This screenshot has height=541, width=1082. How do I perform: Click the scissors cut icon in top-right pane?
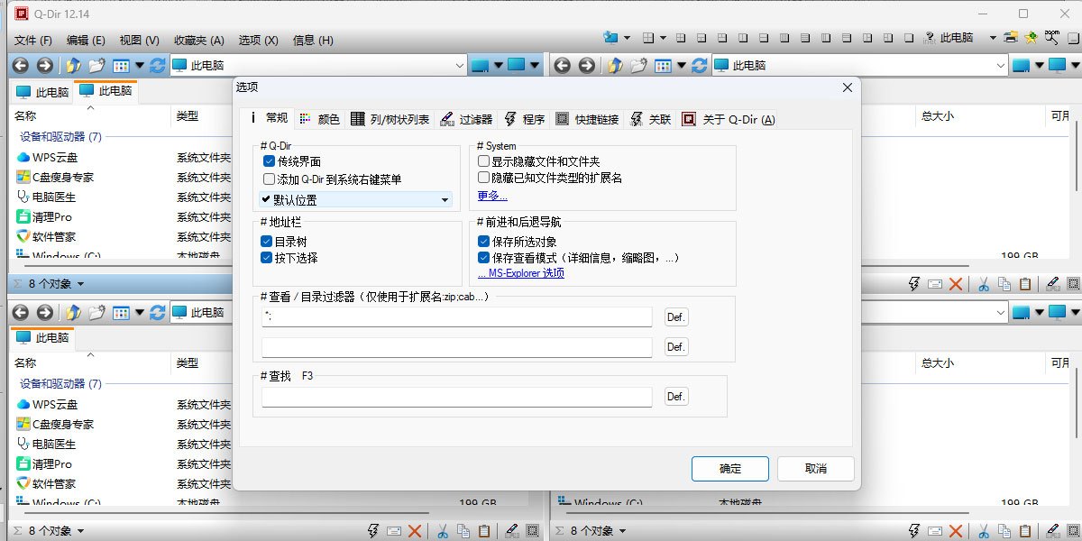[983, 284]
